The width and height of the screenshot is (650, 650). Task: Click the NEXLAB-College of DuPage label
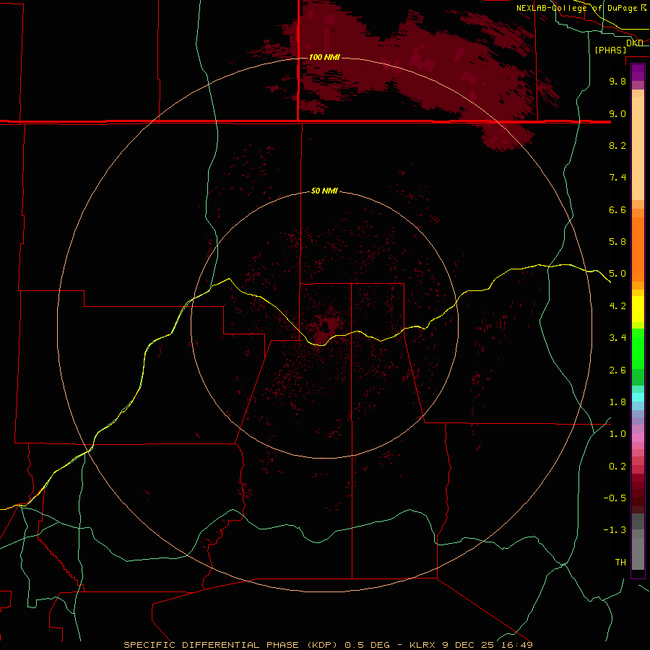pyautogui.click(x=576, y=8)
